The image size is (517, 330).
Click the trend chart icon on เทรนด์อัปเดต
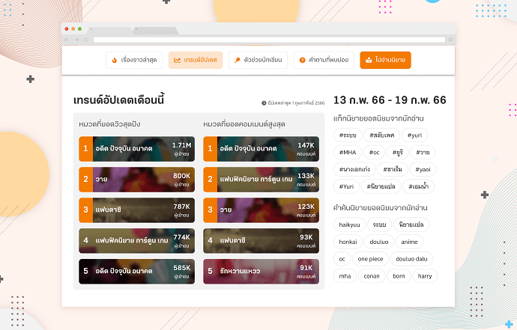[177, 60]
